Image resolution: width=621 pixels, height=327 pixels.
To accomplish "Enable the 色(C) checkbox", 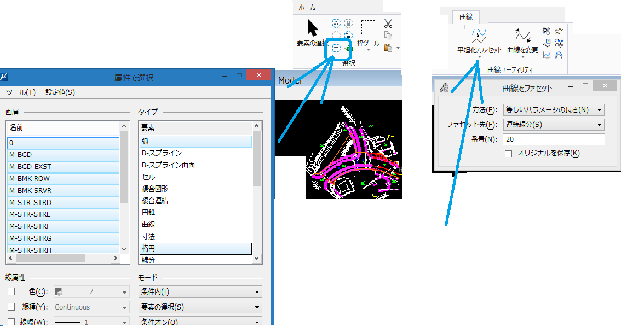I will pyautogui.click(x=11, y=291).
